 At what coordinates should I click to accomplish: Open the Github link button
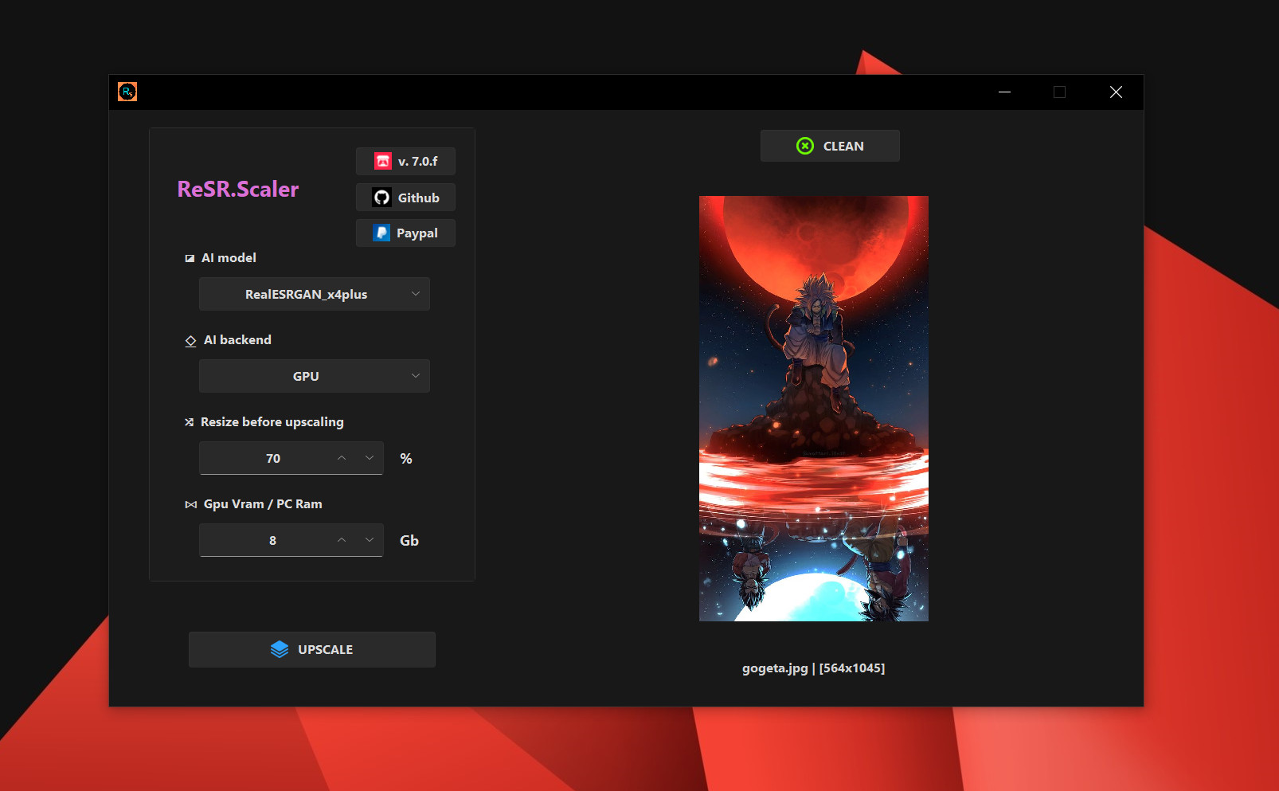(x=405, y=198)
